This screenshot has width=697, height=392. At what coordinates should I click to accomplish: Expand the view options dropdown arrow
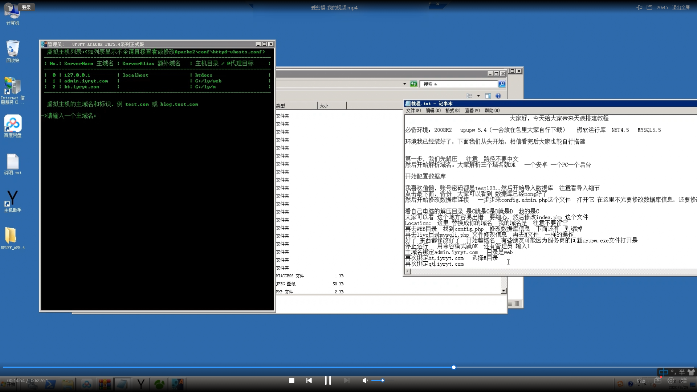478,96
